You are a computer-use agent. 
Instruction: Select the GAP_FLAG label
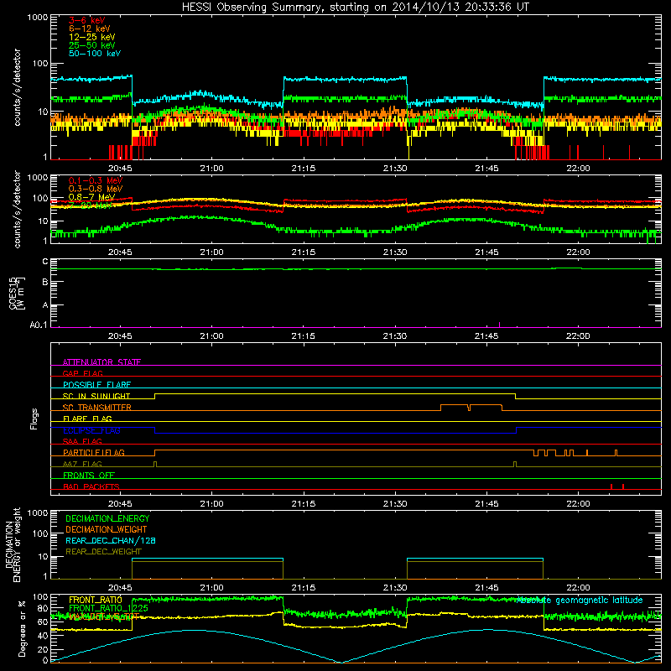click(82, 373)
